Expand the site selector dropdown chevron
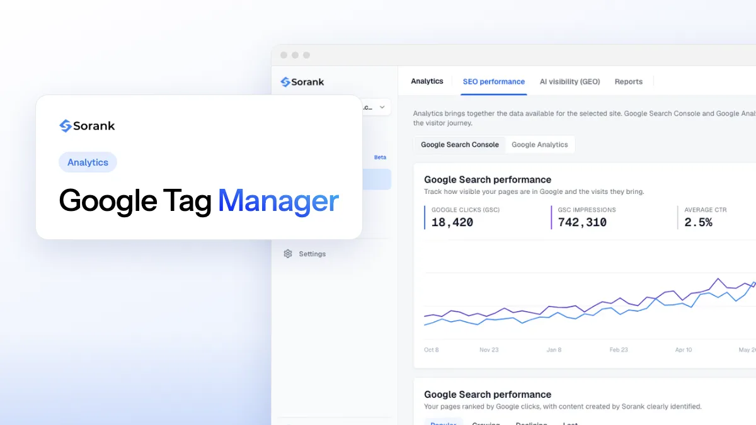The height and width of the screenshot is (425, 756). pyautogui.click(x=382, y=107)
